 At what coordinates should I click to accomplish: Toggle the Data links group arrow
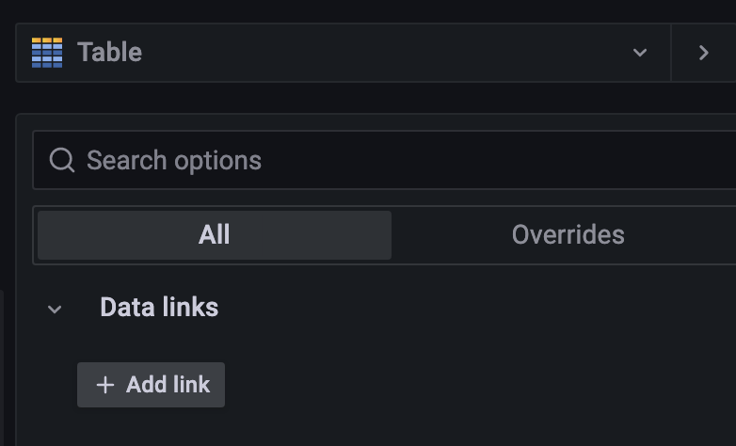[55, 309]
